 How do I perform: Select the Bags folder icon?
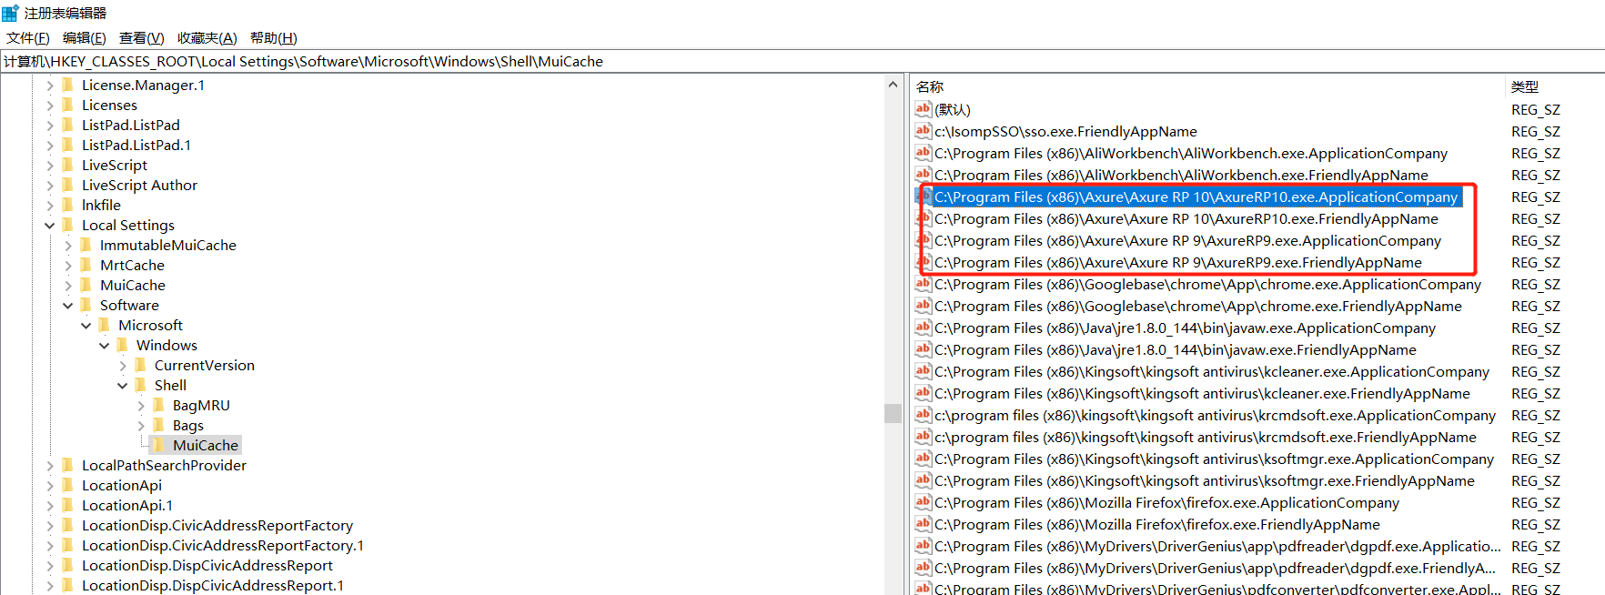[x=158, y=425]
